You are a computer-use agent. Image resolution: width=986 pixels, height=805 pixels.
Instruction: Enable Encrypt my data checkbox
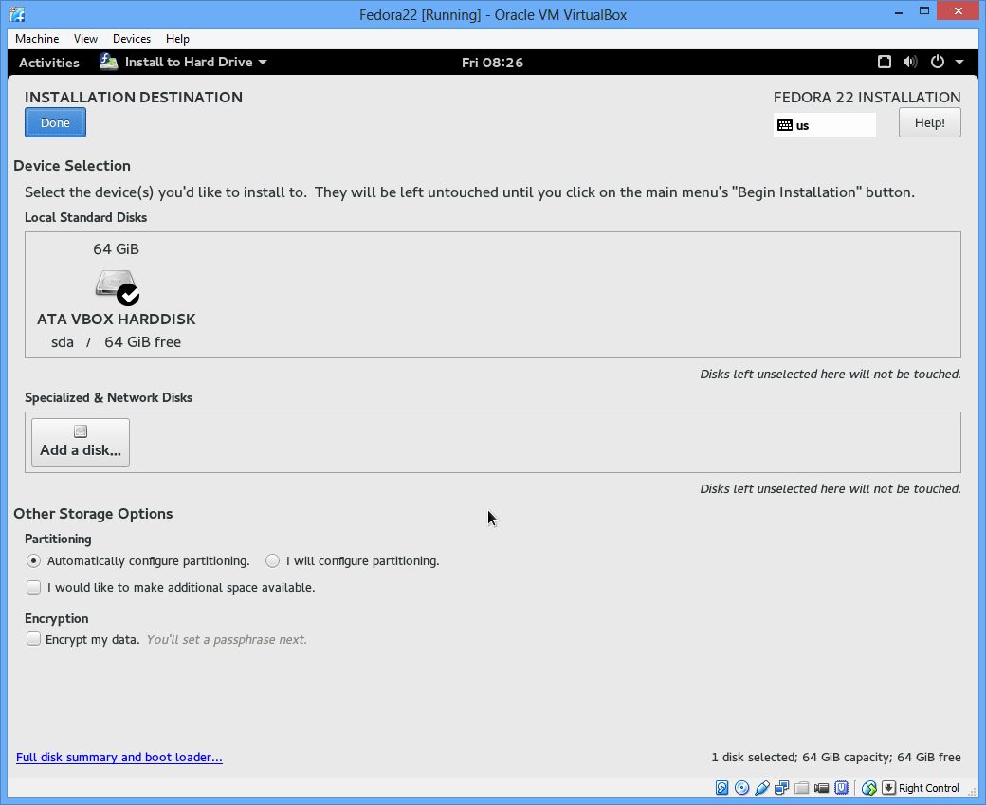click(x=33, y=639)
